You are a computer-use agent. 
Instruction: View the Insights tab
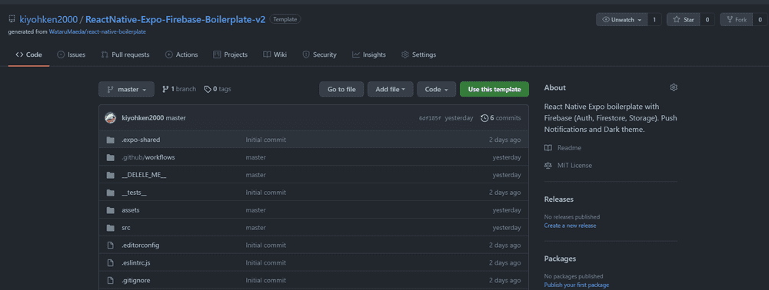tap(369, 54)
